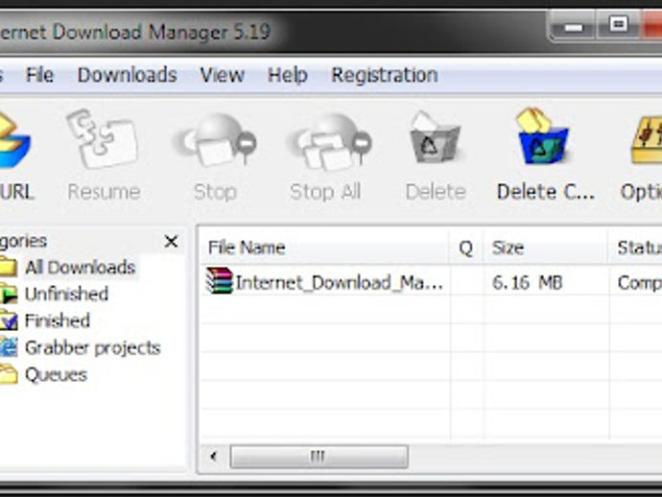The height and width of the screenshot is (497, 662).
Task: Click the Grabber projects icon
Action: (8, 347)
